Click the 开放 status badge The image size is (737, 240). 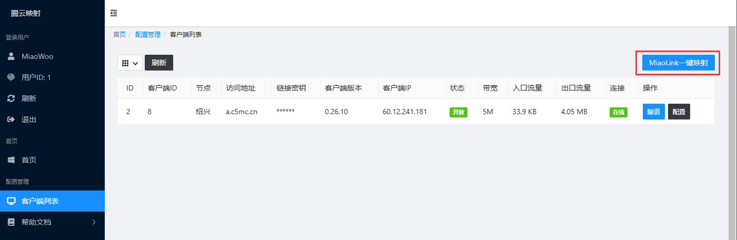(458, 112)
